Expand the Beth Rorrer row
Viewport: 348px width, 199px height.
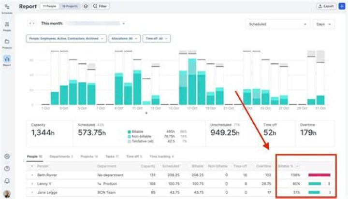coord(32,175)
